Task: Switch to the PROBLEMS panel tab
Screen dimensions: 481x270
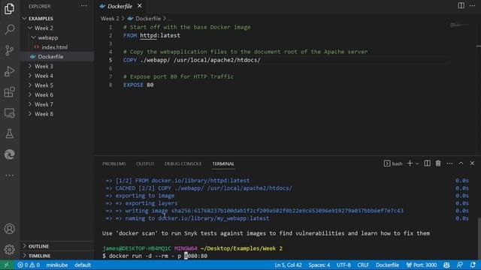Action: pyautogui.click(x=114, y=163)
